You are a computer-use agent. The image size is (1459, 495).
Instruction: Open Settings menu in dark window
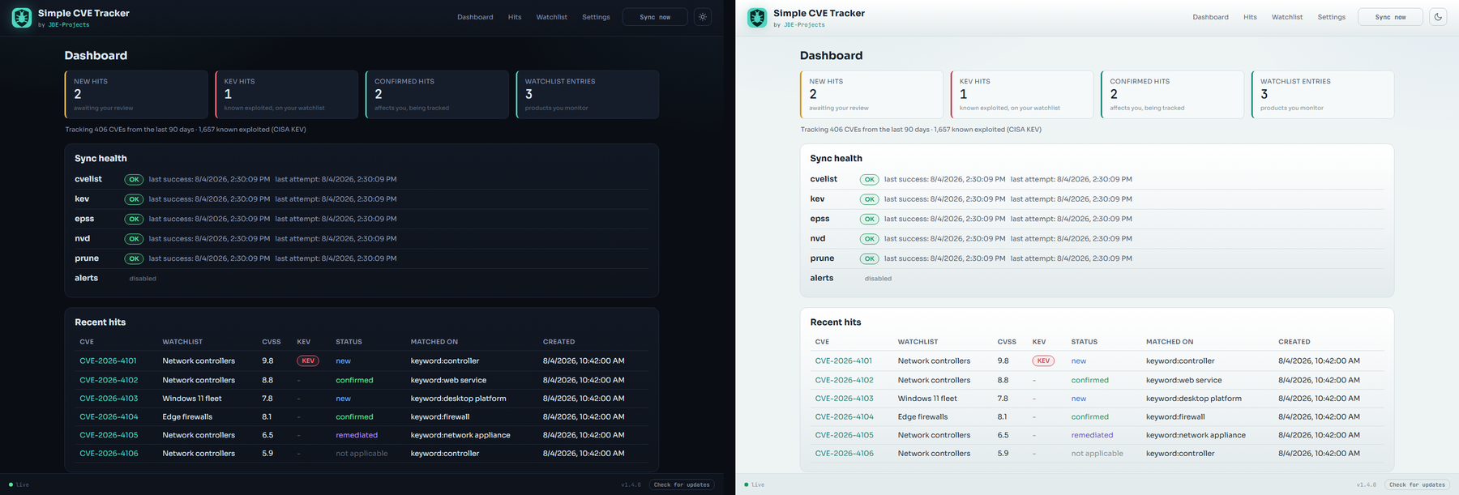click(x=596, y=17)
